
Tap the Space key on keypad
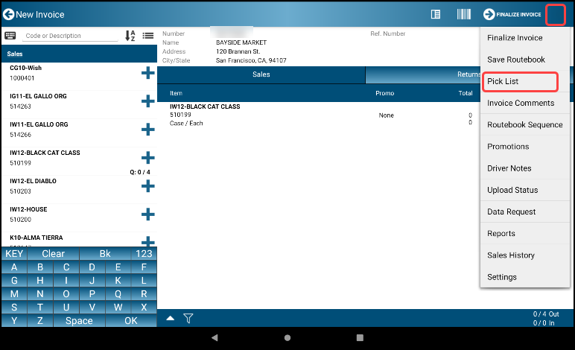tap(79, 321)
